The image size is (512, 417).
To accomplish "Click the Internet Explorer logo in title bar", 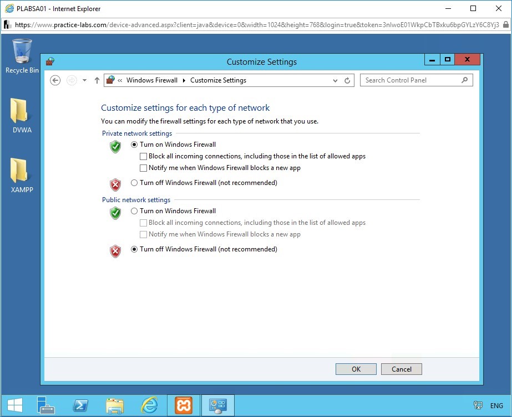I will (x=9, y=8).
